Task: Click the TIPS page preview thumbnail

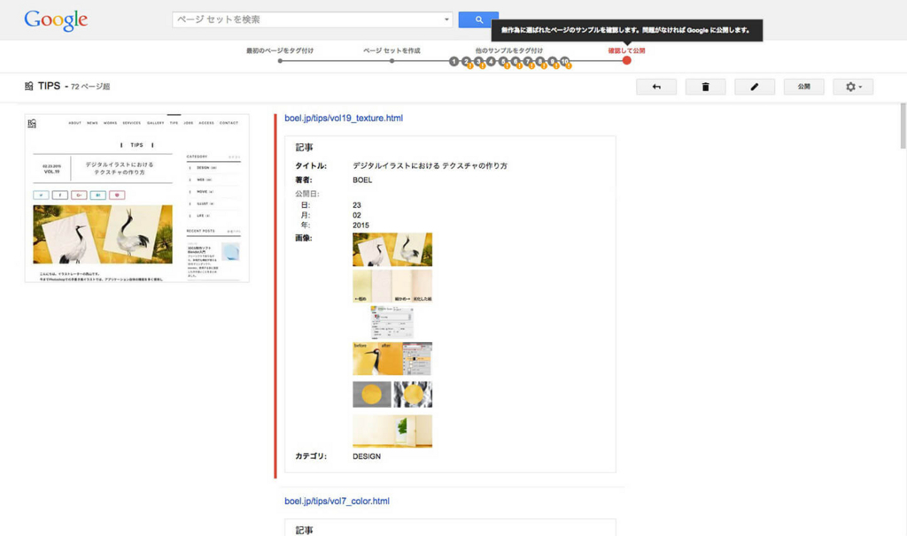Action: click(x=137, y=198)
